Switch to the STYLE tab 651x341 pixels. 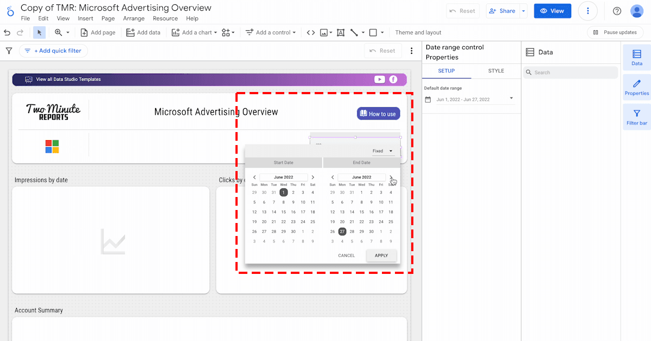[x=496, y=71]
